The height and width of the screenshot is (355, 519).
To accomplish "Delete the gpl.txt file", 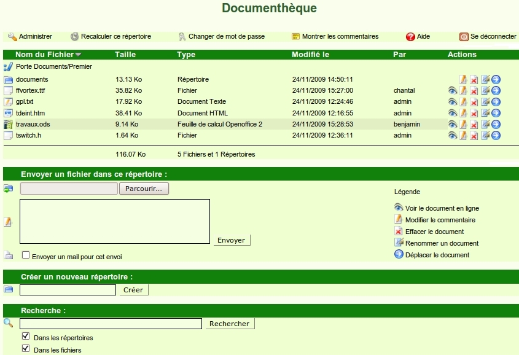I will pos(474,102).
